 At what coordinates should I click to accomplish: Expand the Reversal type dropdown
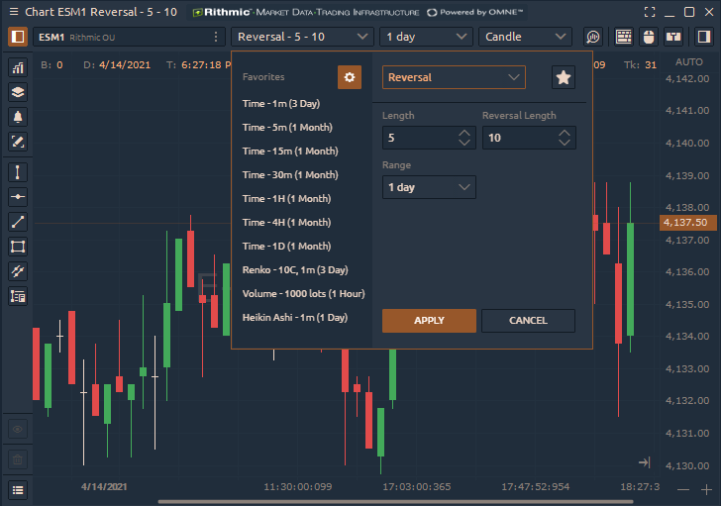(x=454, y=77)
